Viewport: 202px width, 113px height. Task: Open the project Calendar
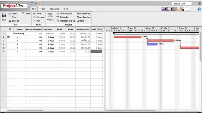[x=62, y=17]
